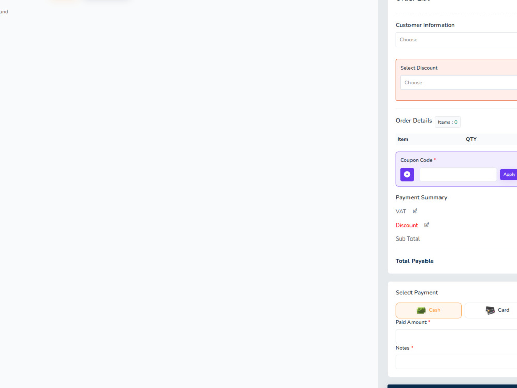
Task: Click the Items : 0 badge
Action: coord(447,122)
